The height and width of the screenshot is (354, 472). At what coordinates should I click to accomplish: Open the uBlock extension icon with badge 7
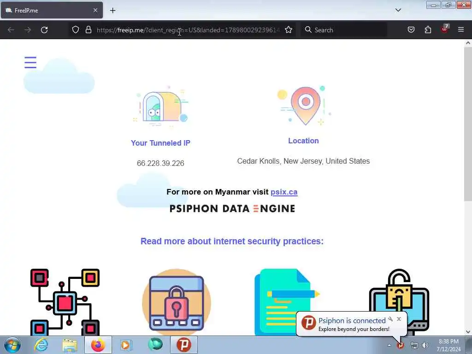[x=445, y=29]
